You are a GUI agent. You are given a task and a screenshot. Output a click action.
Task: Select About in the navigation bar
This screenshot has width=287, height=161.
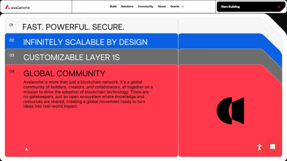click(162, 6)
